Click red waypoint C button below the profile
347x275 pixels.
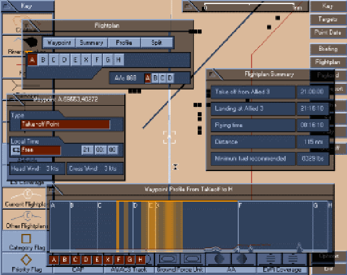click(x=75, y=260)
